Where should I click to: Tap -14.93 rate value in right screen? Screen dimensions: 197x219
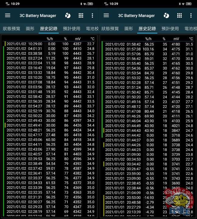pyautogui.click(x=149, y=198)
